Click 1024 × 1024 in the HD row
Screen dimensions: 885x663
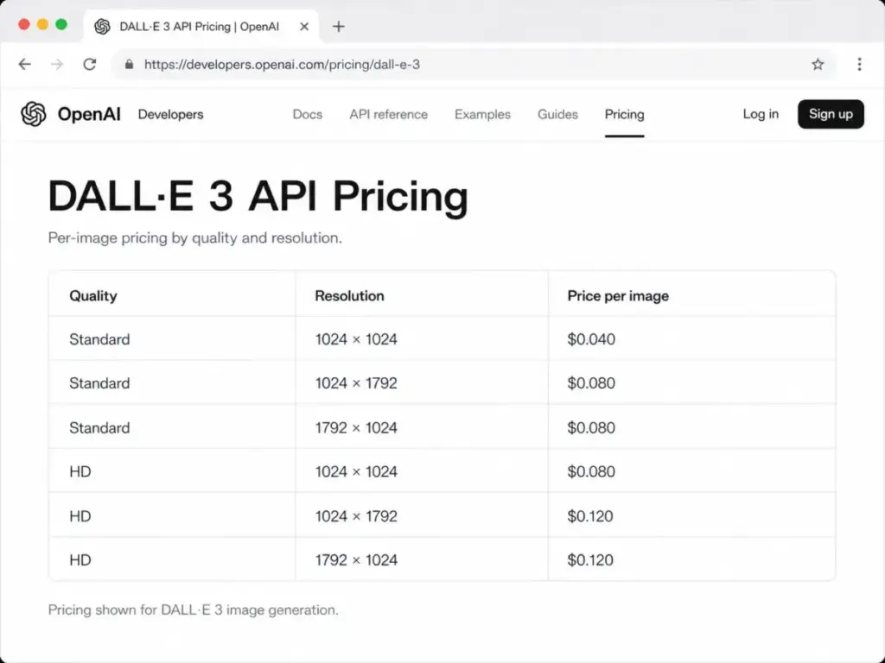[356, 472]
